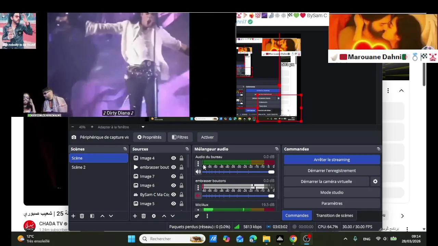
Task: Unmute embrasser boutons audio
Action: pyautogui.click(x=198, y=196)
